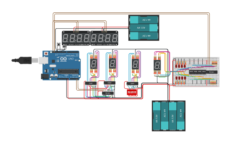Select the black power jack on the Arduino
This screenshot has width=231, height=144.
pos(45,76)
